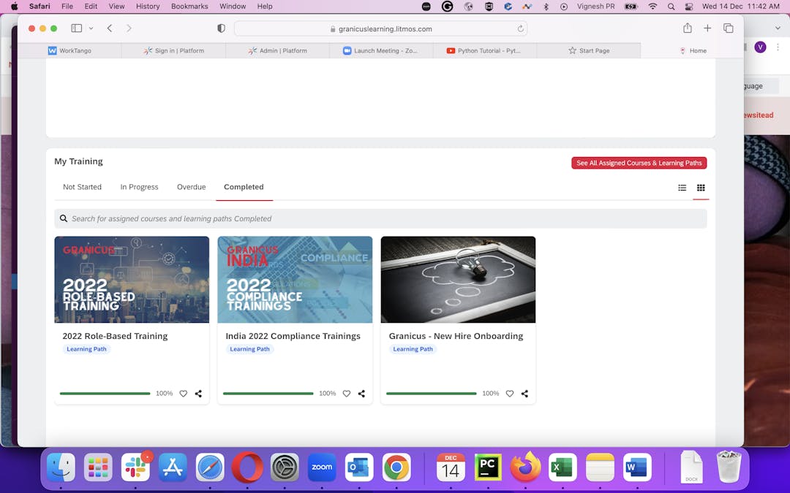Click the assigned courses search field
The width and height of the screenshot is (790, 493).
(x=380, y=218)
